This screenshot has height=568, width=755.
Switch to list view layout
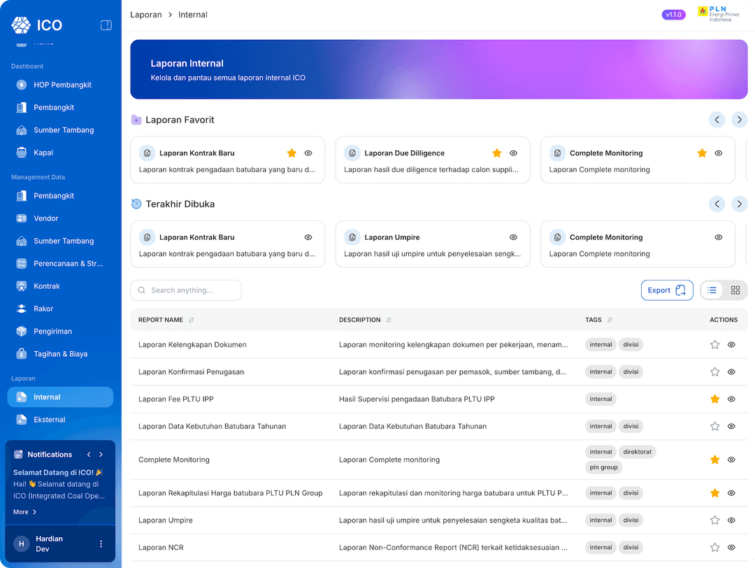click(x=712, y=290)
